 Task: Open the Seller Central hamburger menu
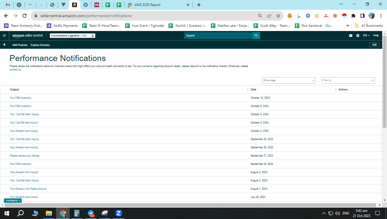click(x=4, y=36)
